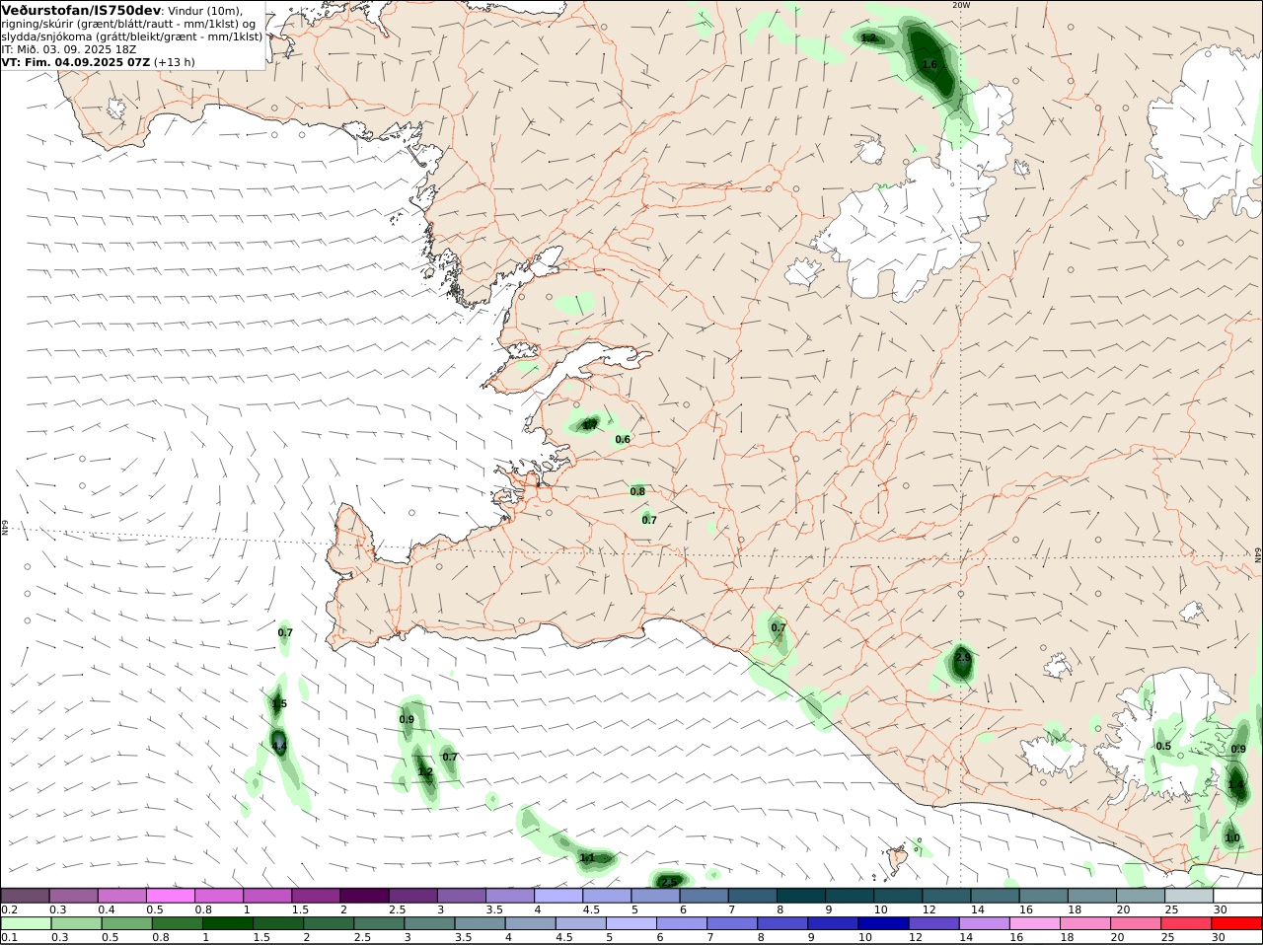
Task: Click the IT: Mið. 03. 09. 2025 18Z initial time
Action: tap(69, 48)
